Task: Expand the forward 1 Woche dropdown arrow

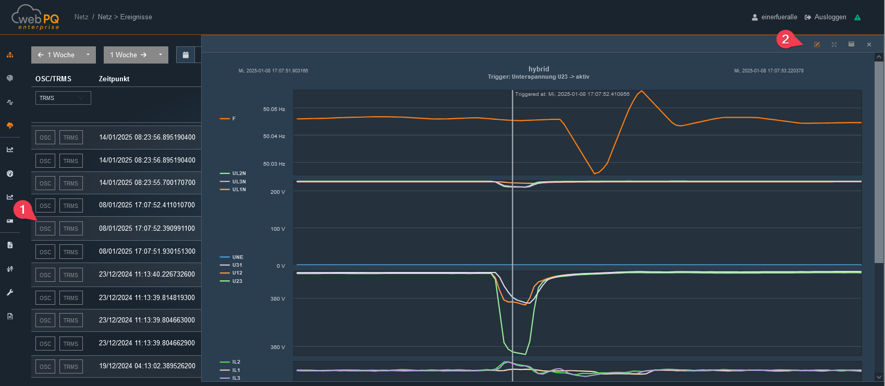Action: coord(161,55)
